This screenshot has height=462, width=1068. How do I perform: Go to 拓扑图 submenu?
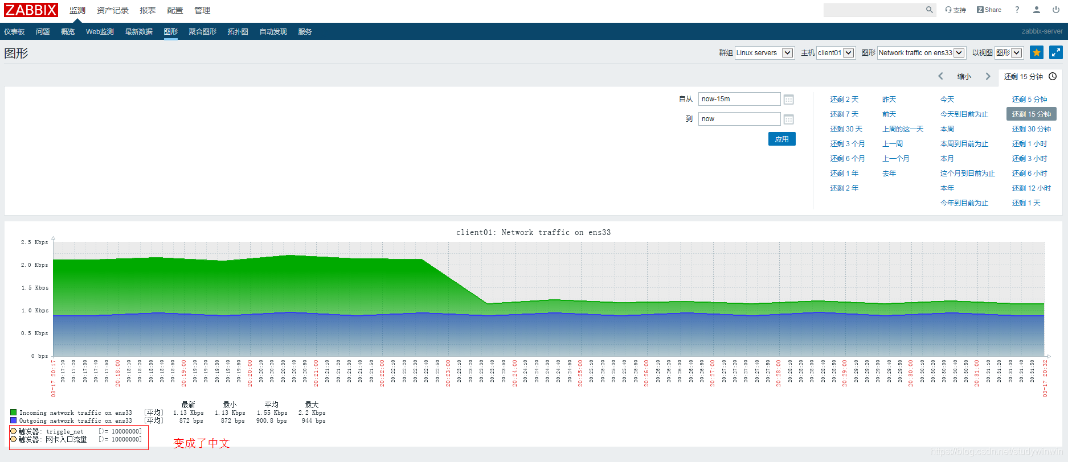(238, 31)
